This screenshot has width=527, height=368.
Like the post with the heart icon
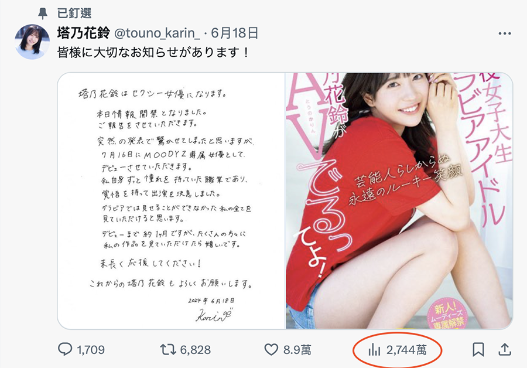click(x=271, y=349)
